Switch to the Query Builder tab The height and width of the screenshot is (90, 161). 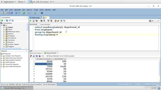coord(45,24)
